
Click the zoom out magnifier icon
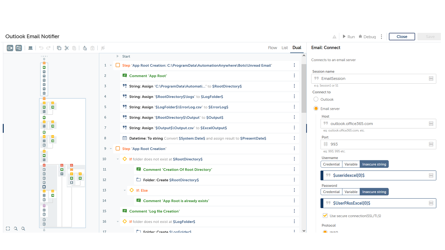click(x=16, y=228)
